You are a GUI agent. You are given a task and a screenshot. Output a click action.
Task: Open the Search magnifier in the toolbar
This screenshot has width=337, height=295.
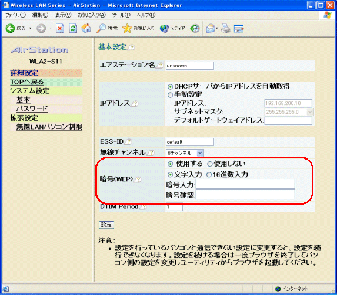pyautogui.click(x=107, y=28)
